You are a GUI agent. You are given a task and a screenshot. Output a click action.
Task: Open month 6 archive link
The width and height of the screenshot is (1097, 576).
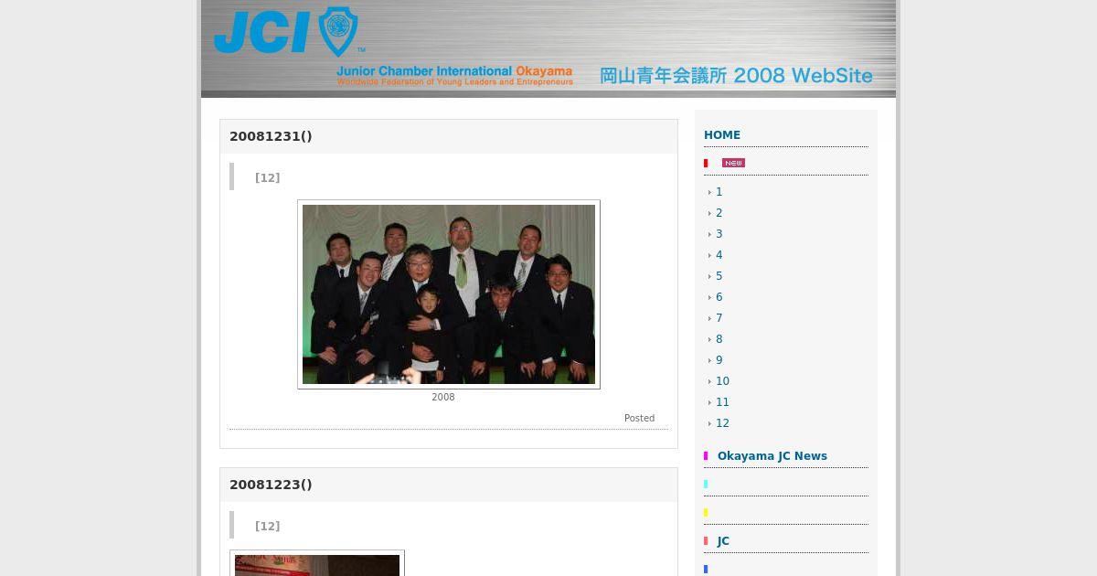tap(719, 297)
